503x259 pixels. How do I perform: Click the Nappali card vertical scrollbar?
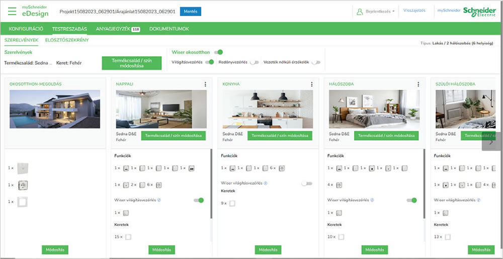click(211, 184)
